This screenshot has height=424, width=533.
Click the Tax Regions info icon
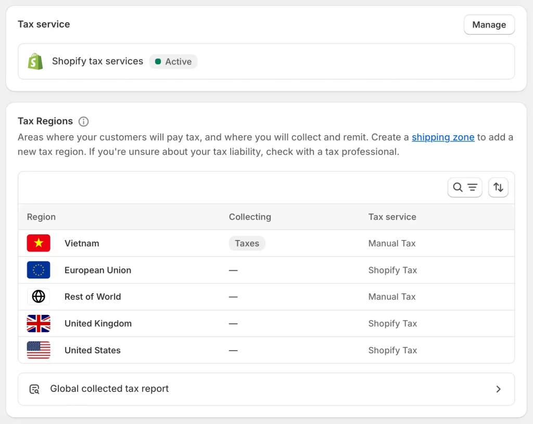tap(83, 122)
